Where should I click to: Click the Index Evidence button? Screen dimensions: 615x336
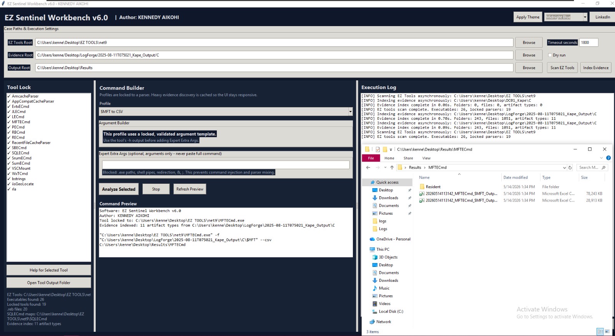coord(596,68)
